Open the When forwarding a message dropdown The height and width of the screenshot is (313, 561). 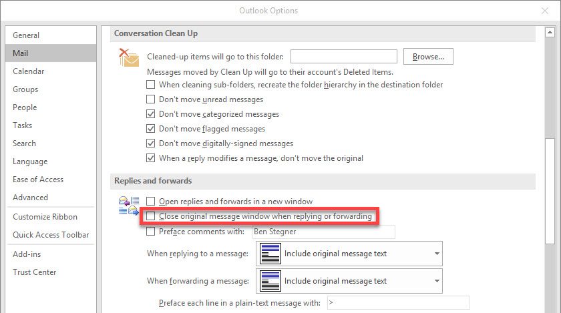[349, 281]
